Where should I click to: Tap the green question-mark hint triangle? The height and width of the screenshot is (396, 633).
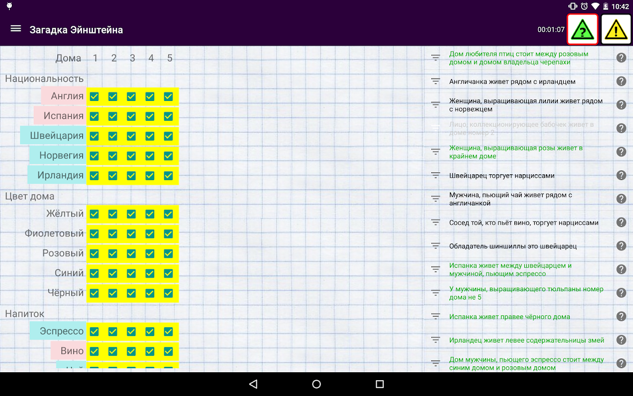click(x=583, y=30)
